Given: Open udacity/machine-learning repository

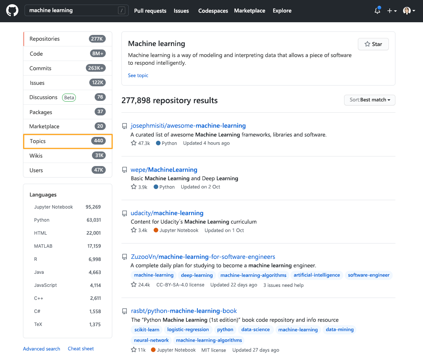Looking at the screenshot, I should coord(167,213).
